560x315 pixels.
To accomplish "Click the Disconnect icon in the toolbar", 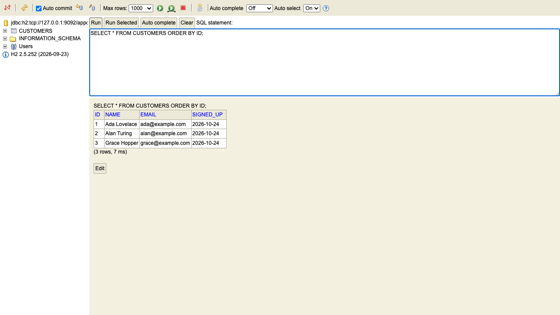I will (x=7, y=8).
